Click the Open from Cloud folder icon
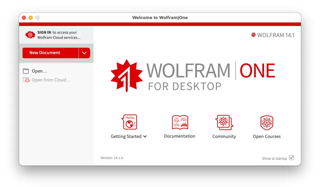 click(26, 80)
